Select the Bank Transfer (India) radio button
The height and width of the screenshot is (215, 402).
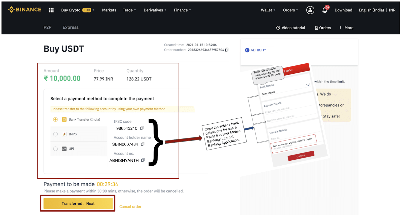point(56,119)
